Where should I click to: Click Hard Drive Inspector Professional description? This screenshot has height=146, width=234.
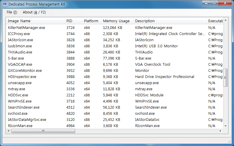(x=165, y=77)
